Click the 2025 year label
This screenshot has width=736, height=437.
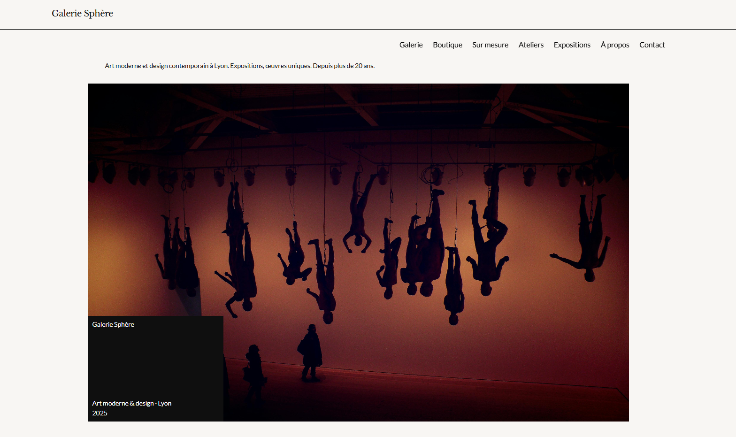[100, 413]
